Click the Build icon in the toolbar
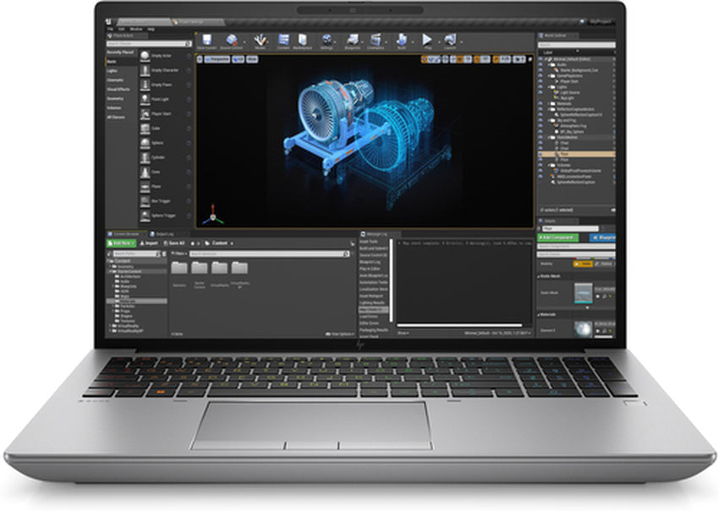719x511 pixels. (x=400, y=39)
